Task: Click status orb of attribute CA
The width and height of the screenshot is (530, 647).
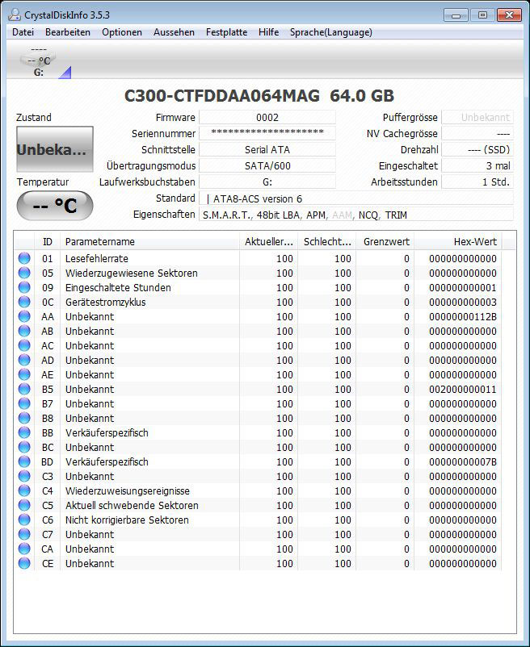Action: [x=24, y=549]
